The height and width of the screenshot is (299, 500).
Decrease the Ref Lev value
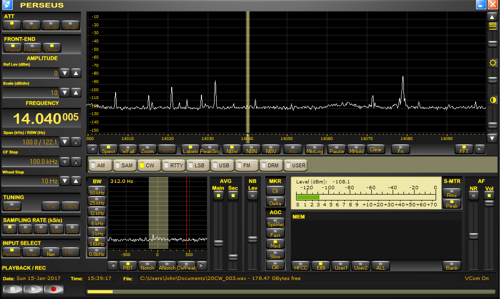coord(65,73)
